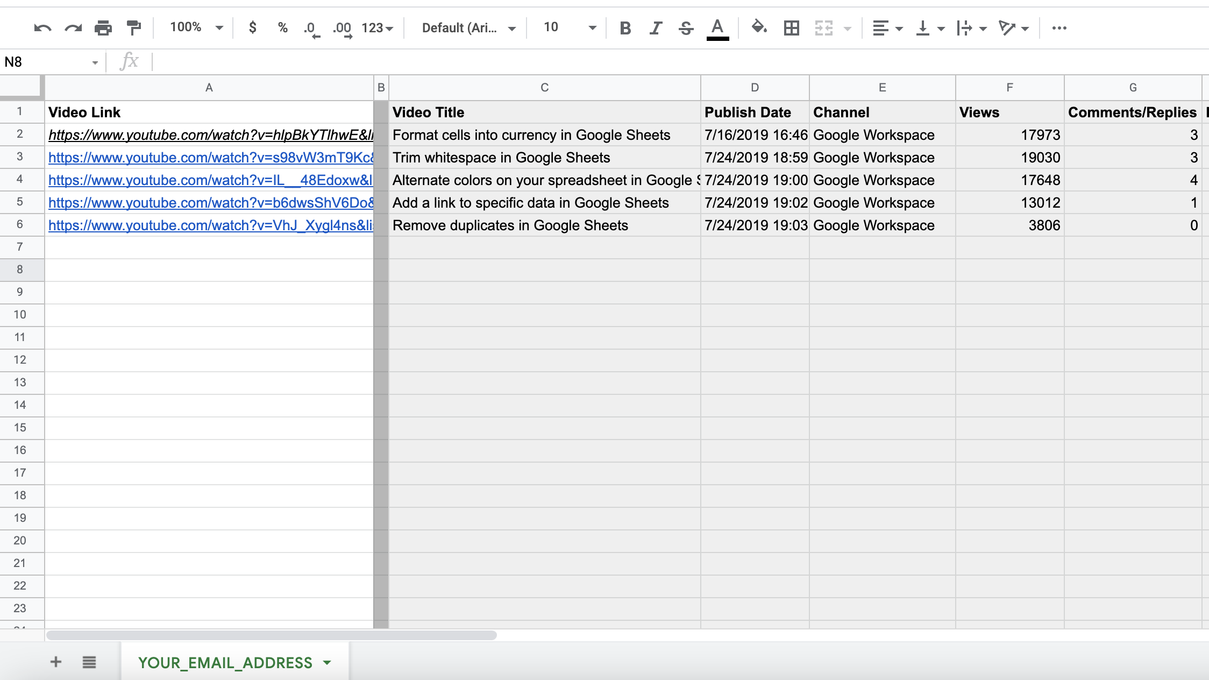
Task: Open the borders tool
Action: [791, 28]
